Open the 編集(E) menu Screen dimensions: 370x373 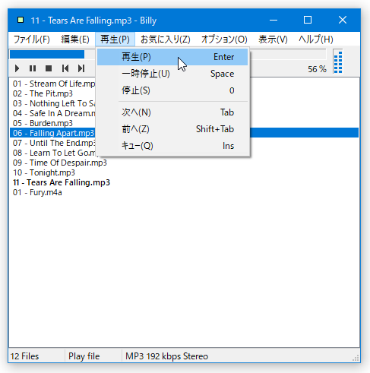[75, 40]
